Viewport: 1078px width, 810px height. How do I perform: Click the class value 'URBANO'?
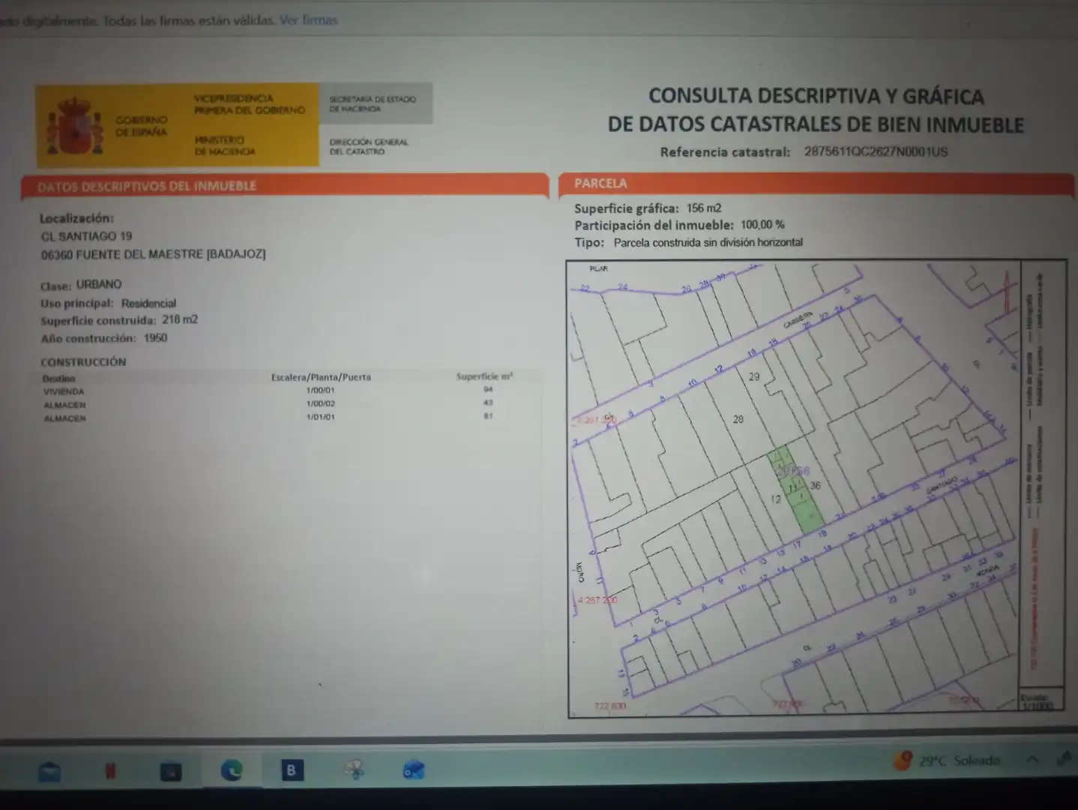click(x=98, y=284)
